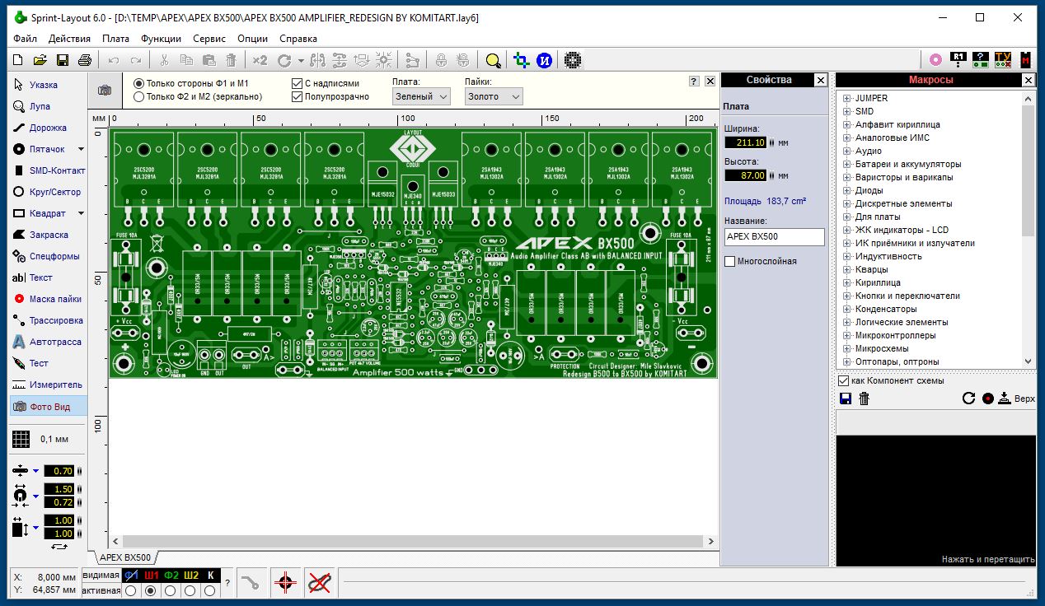This screenshot has height=606, width=1045.
Task: Click the crossed-out rubberband icon in bottom bar
Action: pyautogui.click(x=319, y=583)
